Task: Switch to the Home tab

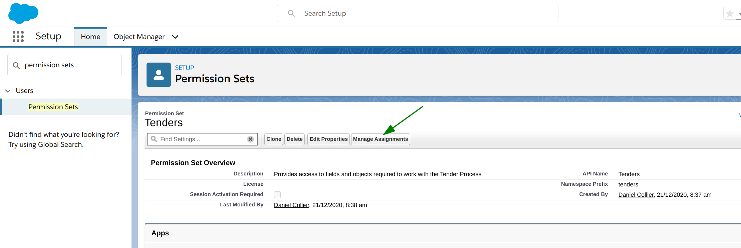Action: point(90,37)
